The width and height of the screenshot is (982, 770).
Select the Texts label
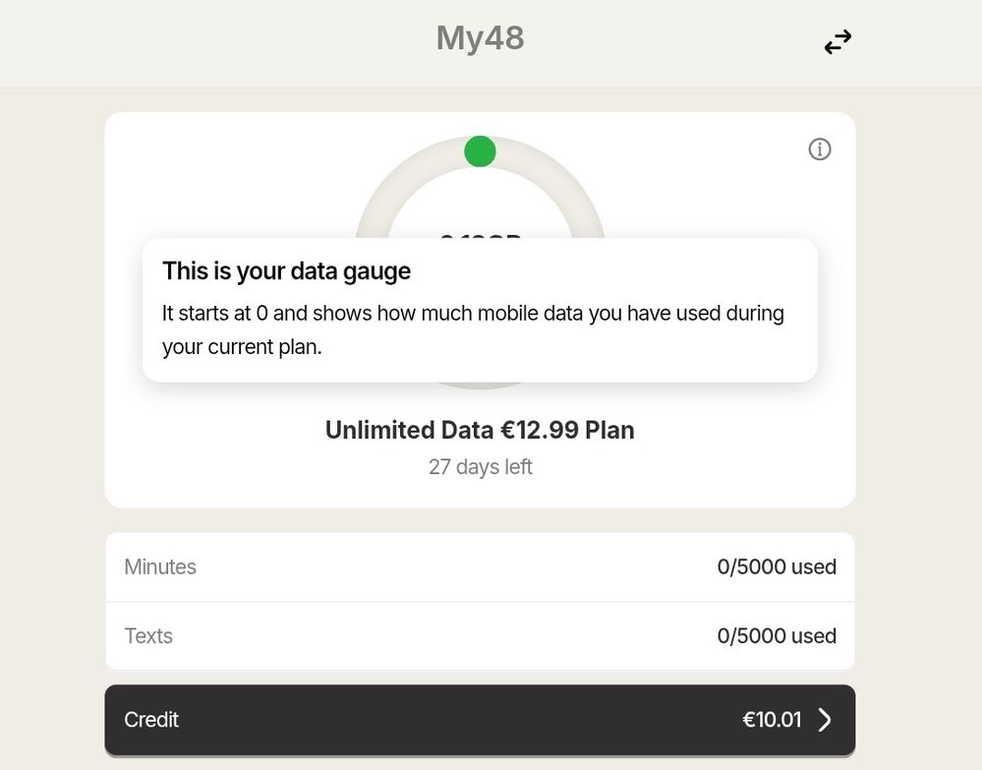coord(148,635)
